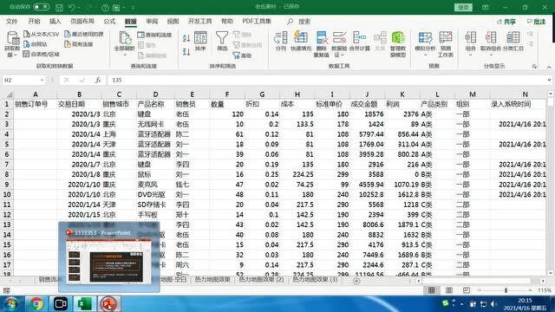Click Forecast Sheet (预测工作表)
Screen dimensions: 555x312
click(445, 44)
